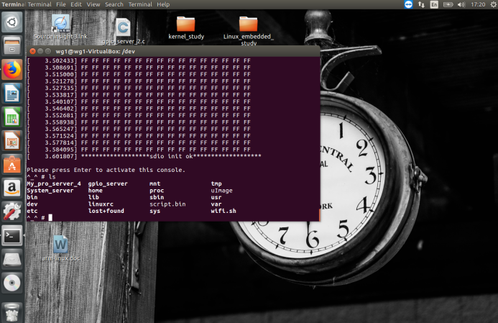Open the sound volume indicator

coord(461,4)
